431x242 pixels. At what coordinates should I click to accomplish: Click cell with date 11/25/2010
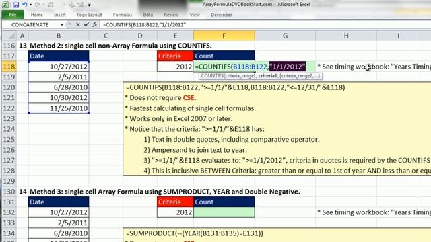[59, 108]
